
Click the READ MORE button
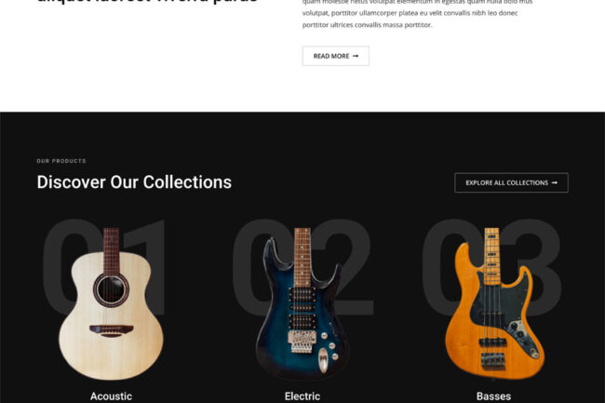click(x=336, y=56)
